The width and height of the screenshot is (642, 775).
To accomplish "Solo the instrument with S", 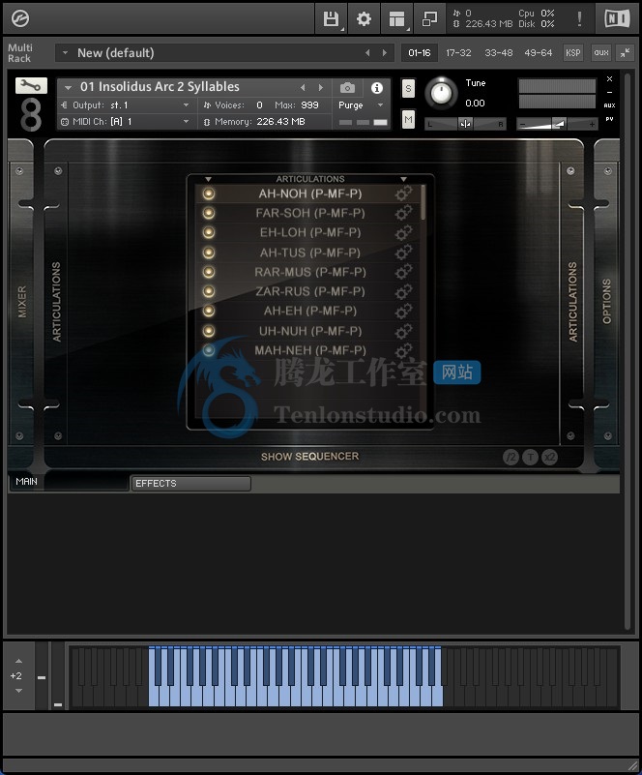I will (408, 89).
